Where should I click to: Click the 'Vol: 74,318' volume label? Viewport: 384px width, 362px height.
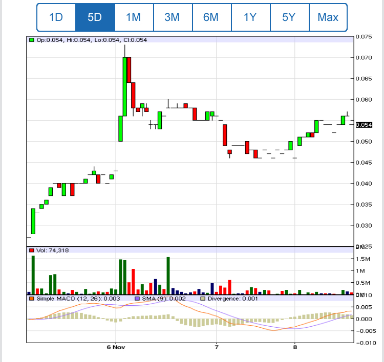click(x=52, y=251)
